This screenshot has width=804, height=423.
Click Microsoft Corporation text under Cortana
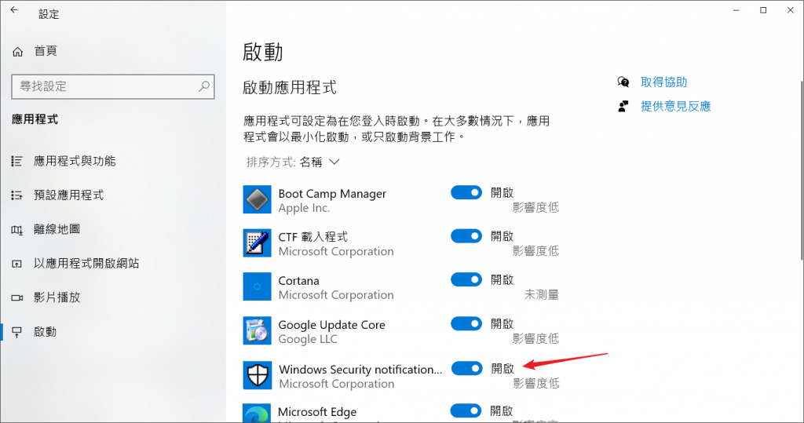point(336,295)
